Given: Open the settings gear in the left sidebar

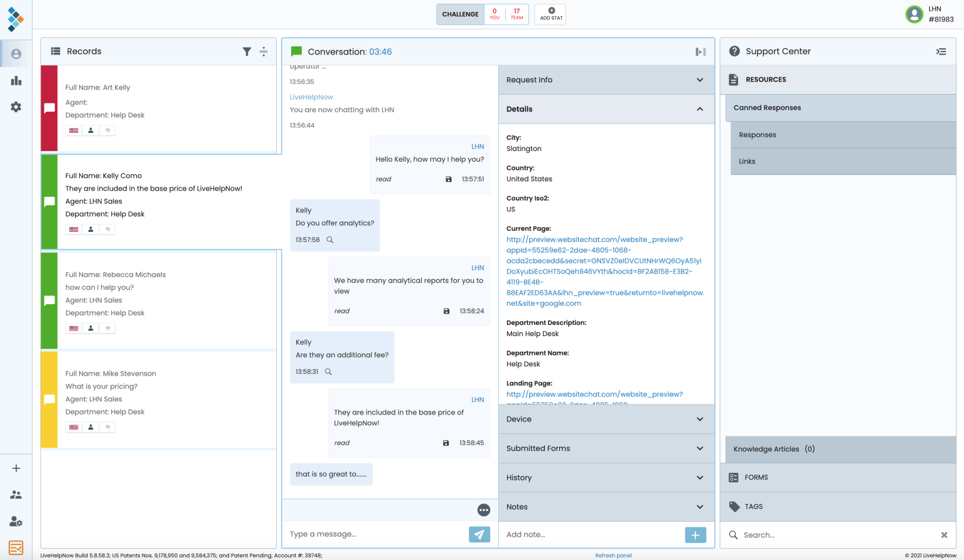Looking at the screenshot, I should [x=16, y=107].
